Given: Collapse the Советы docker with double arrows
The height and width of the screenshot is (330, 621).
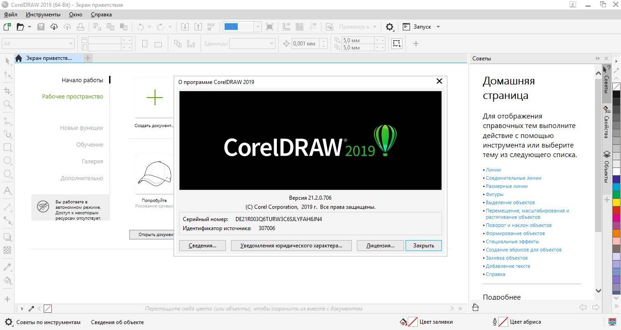Looking at the screenshot, I should coord(598,59).
